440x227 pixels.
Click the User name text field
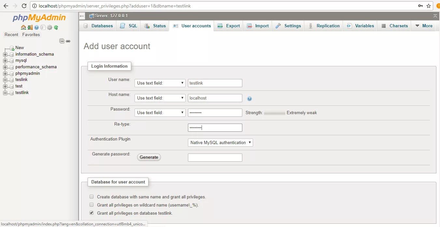[x=215, y=83]
